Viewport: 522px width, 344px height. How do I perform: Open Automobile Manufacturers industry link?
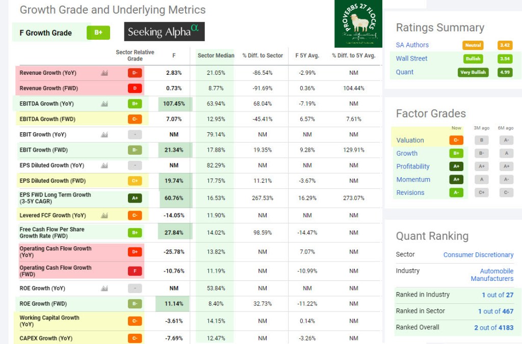492,275
